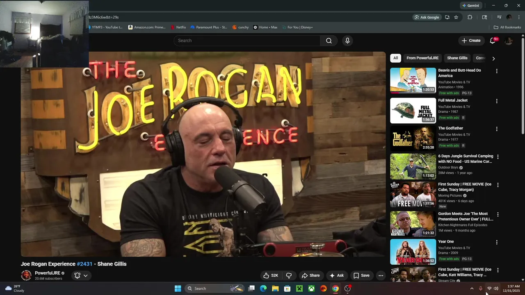
Task: Open Microsoft Edge from taskbar
Action: [263, 288]
